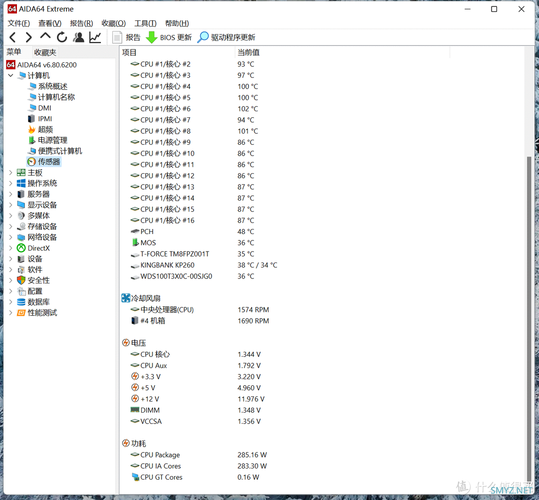Image resolution: width=539 pixels, height=500 pixels.
Task: Switch to the 收藏夹 tab
Action: [x=45, y=52]
